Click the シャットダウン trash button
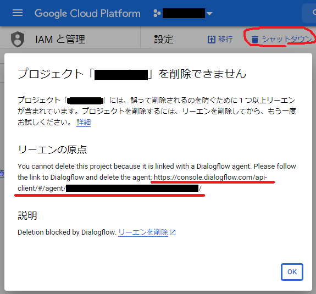Image resolution: width=316 pixels, height=294 pixels. coord(281,39)
